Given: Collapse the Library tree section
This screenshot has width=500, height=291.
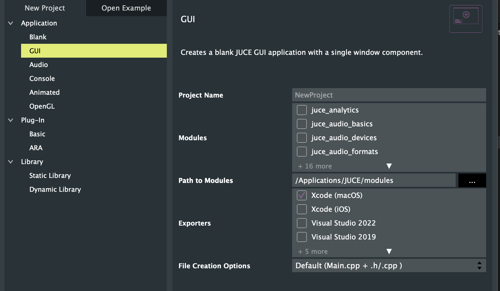Looking at the screenshot, I should 11,162.
